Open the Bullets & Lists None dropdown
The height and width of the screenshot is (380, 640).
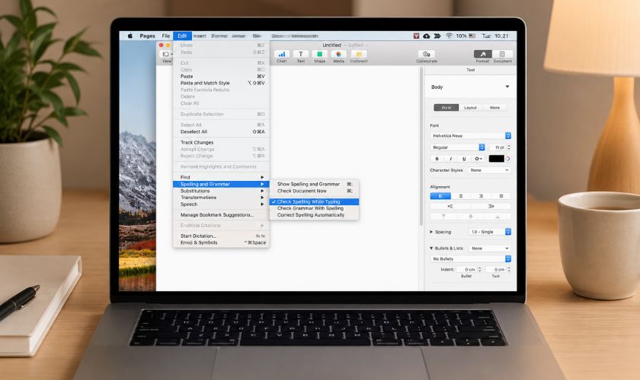489,248
